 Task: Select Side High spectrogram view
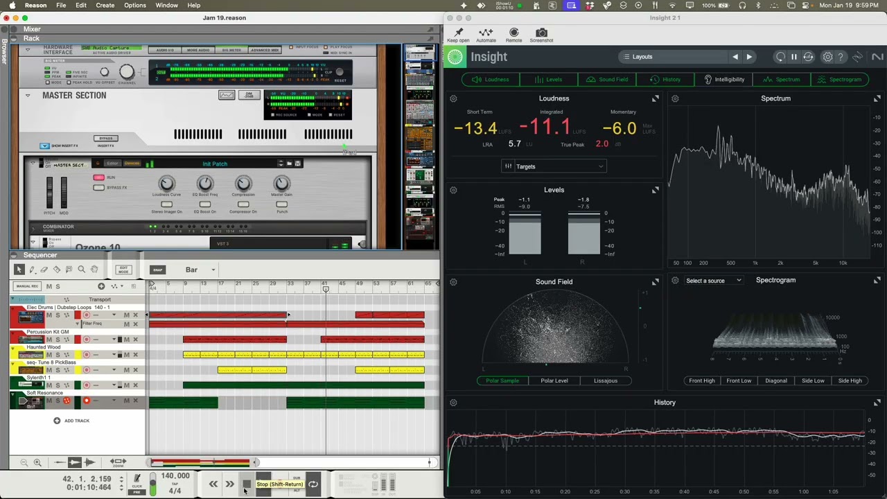pyautogui.click(x=850, y=380)
